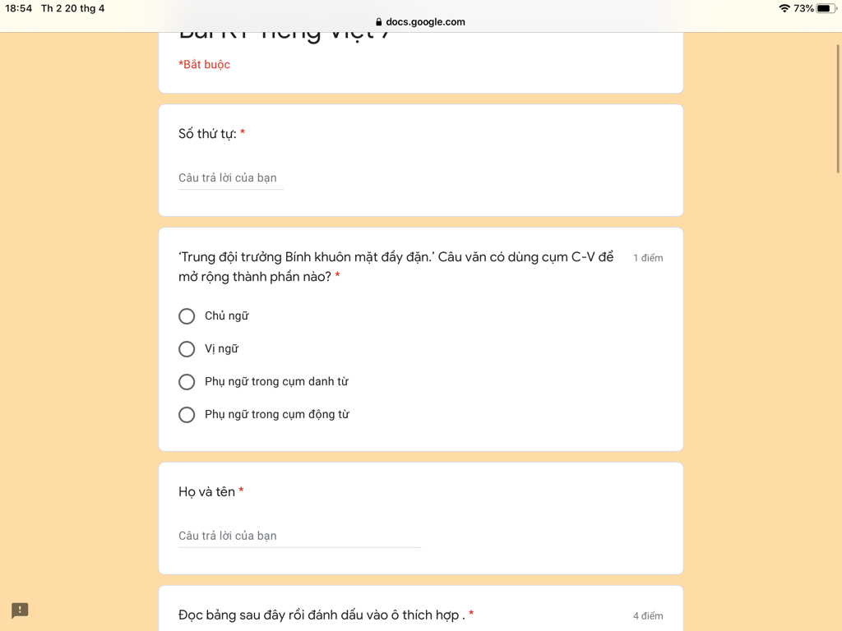The width and height of the screenshot is (842, 631).
Task: Tap the battery indicator icon
Action: pyautogui.click(x=826, y=8)
